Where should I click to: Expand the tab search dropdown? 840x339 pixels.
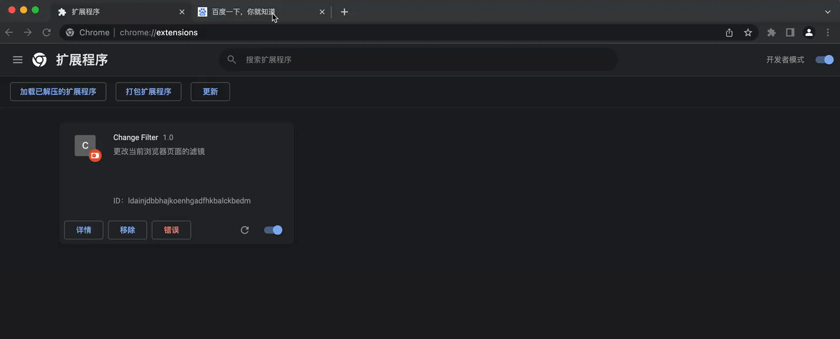[x=828, y=12]
